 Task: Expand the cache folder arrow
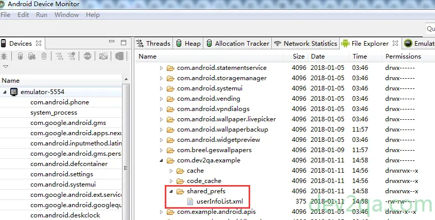coord(171,171)
